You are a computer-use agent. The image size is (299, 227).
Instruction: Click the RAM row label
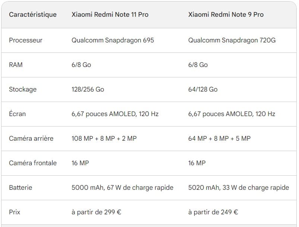pos(16,65)
